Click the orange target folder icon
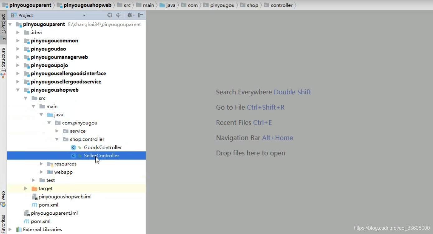Image resolution: width=433 pixels, height=234 pixels. coord(34,189)
